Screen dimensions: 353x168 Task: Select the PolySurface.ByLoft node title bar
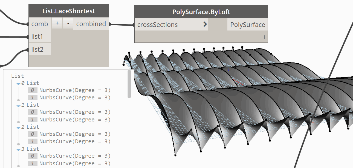coord(201,12)
